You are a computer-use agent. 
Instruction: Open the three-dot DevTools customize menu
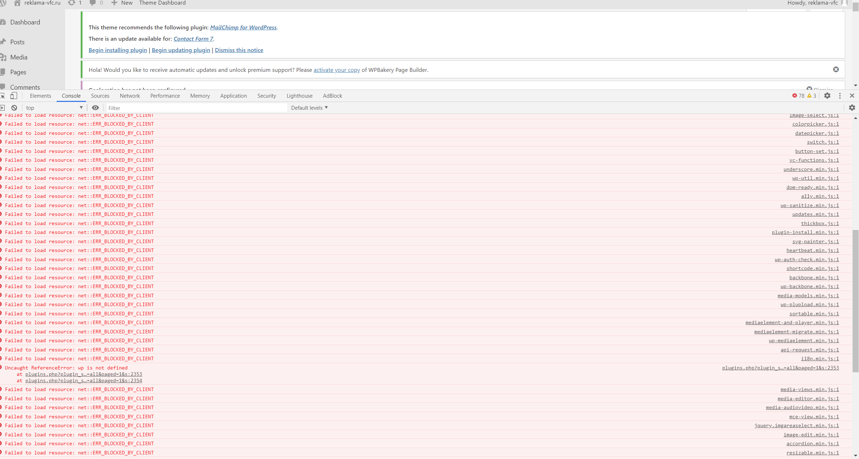tap(840, 96)
